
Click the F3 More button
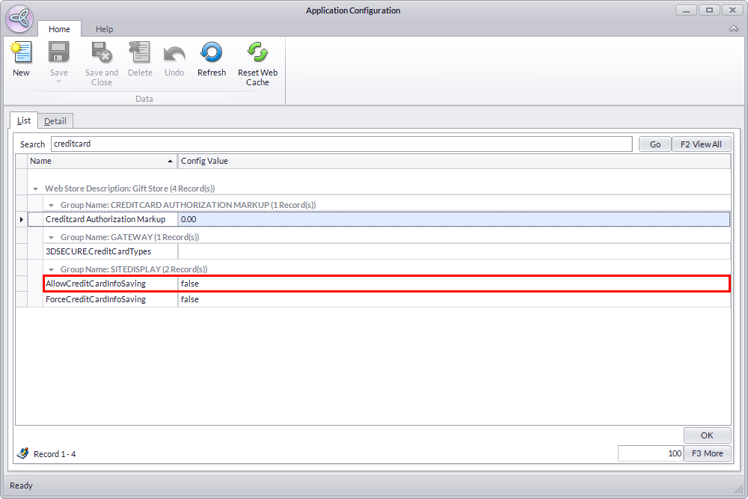click(x=707, y=453)
